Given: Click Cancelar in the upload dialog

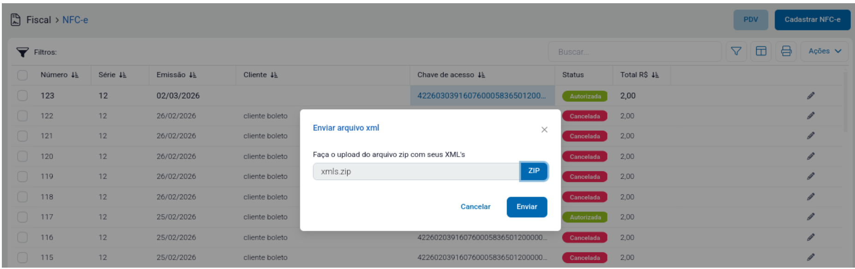Looking at the screenshot, I should (x=476, y=207).
